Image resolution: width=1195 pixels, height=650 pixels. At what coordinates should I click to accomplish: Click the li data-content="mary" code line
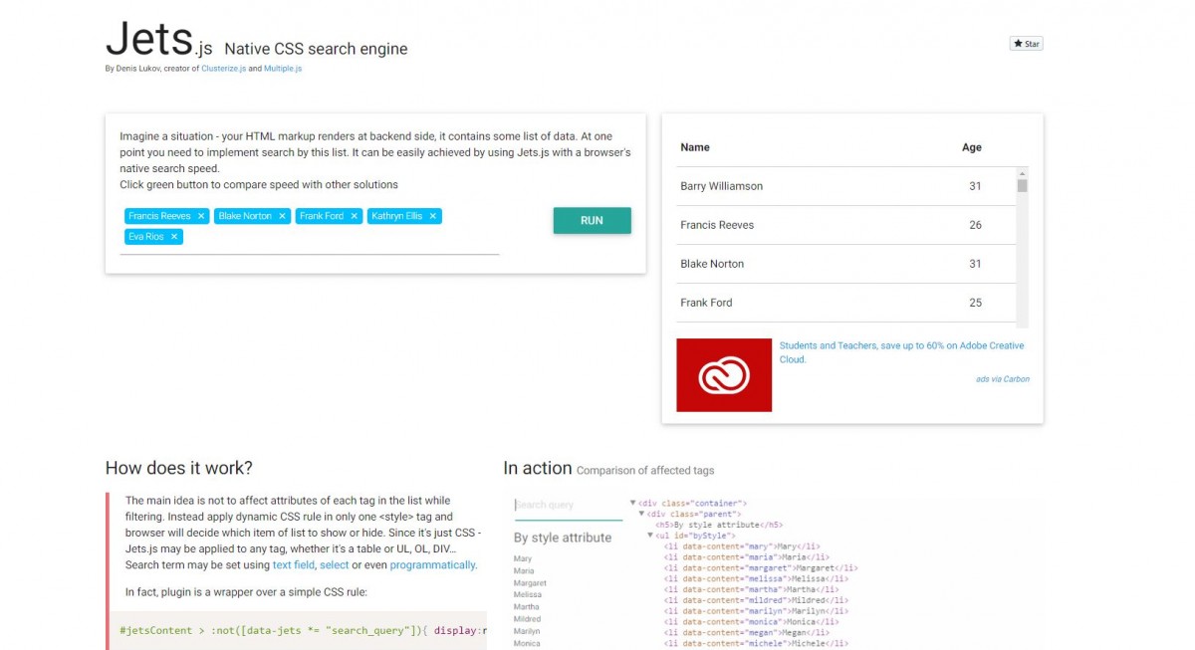pyautogui.click(x=742, y=546)
